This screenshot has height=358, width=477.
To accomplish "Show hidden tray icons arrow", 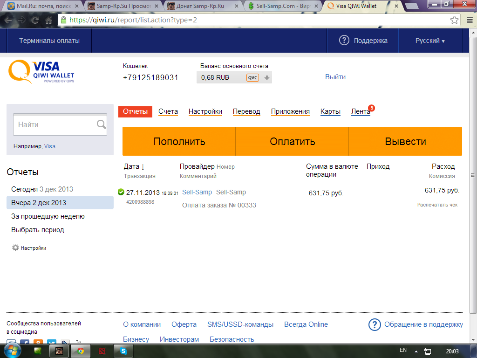I will click(x=416, y=351).
